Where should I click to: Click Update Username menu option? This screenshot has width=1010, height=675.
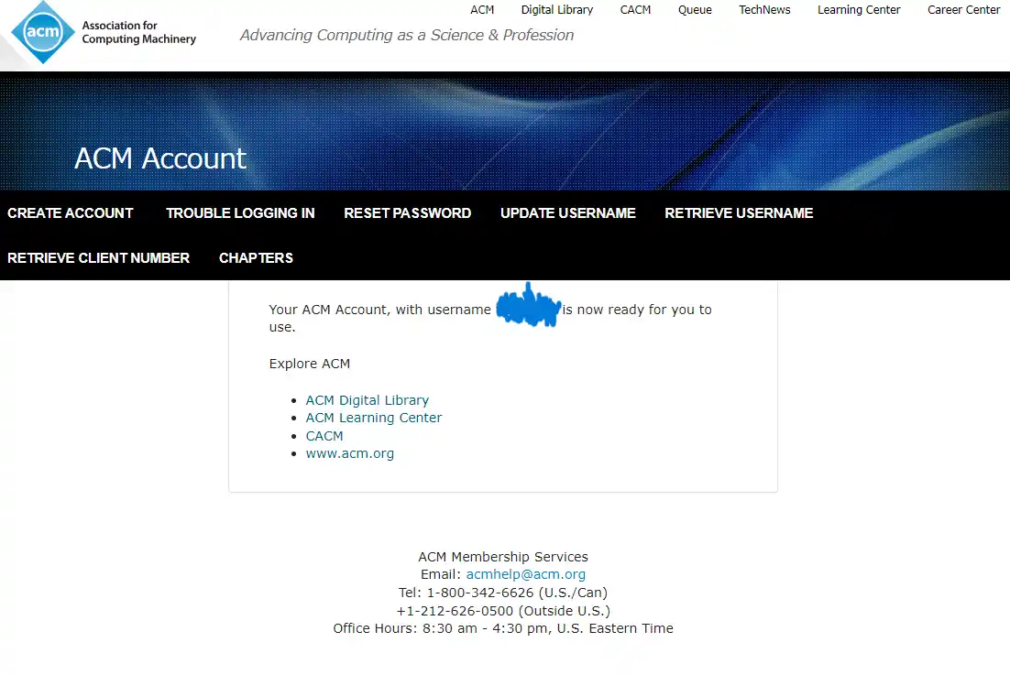point(567,213)
